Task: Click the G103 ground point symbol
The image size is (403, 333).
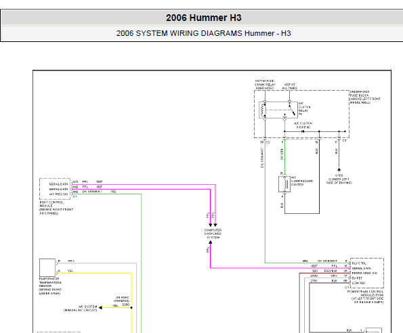Action: tap(339, 170)
